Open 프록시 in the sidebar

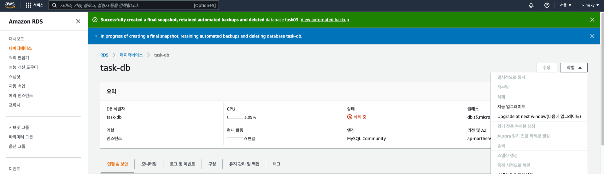15,105
